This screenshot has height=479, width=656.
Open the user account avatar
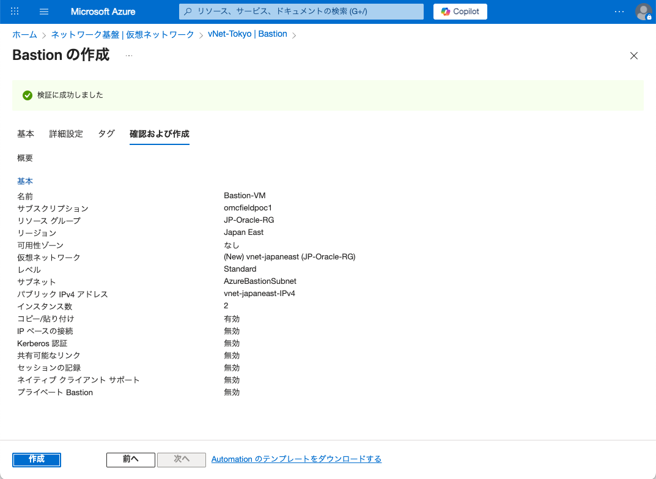click(643, 12)
